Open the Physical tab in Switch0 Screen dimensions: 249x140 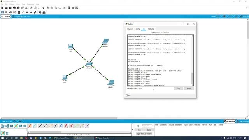(x=130, y=29)
